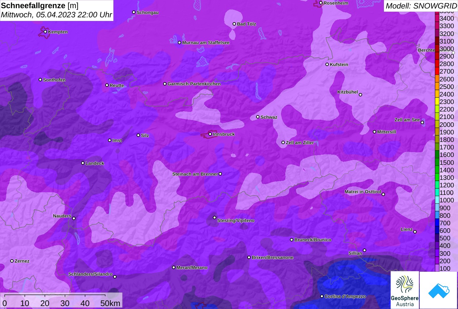The width and height of the screenshot is (458, 309).
Task: Click the '20' tick on scale bar
Action: 45,303
